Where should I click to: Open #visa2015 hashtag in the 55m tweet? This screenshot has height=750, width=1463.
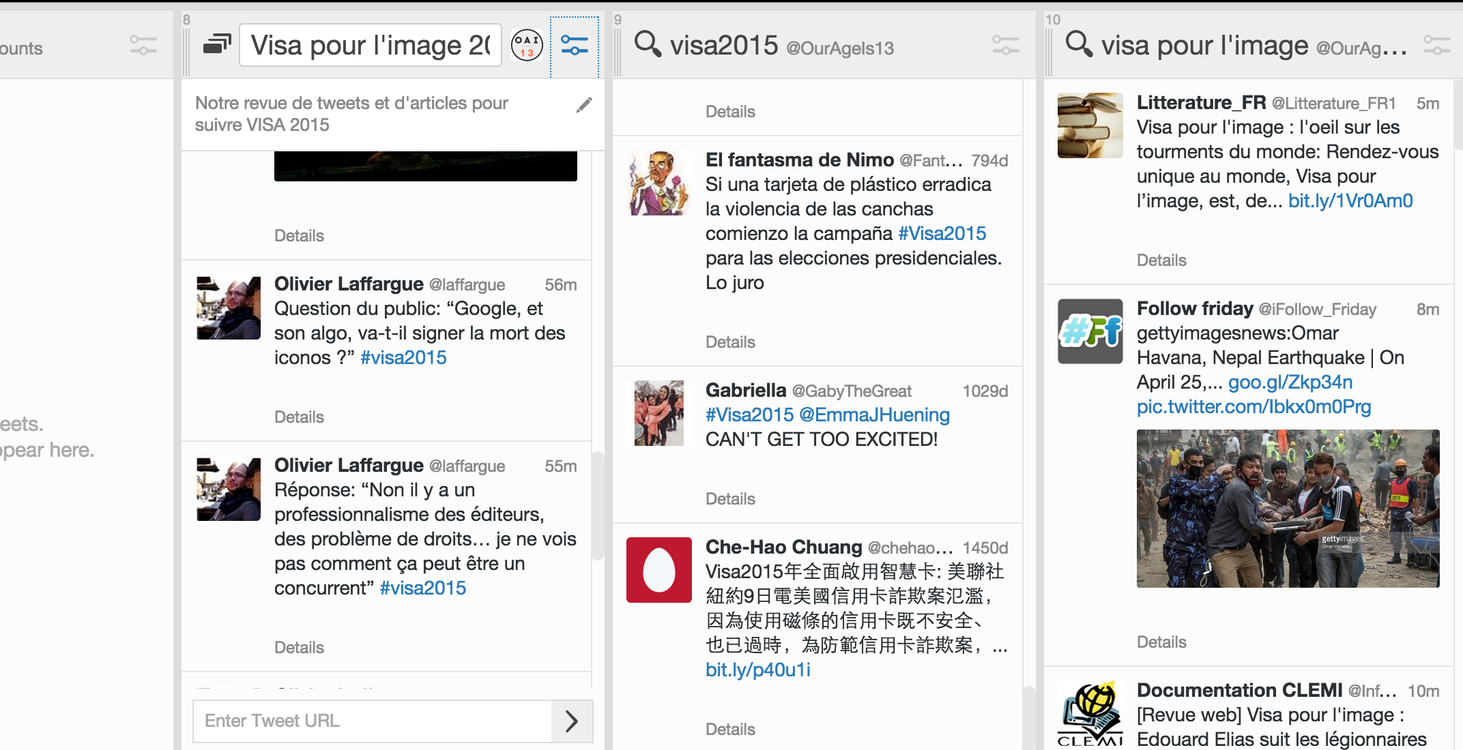pos(422,588)
